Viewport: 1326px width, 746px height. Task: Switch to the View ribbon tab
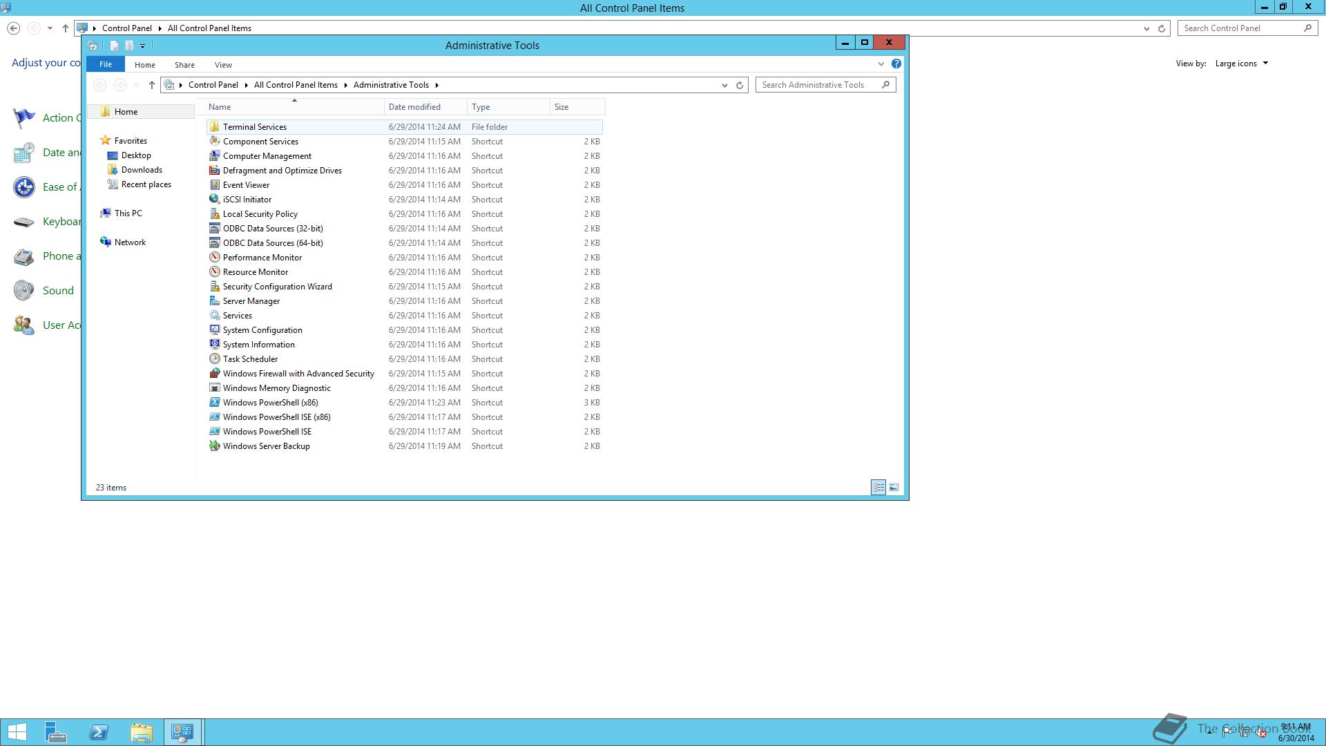click(223, 65)
